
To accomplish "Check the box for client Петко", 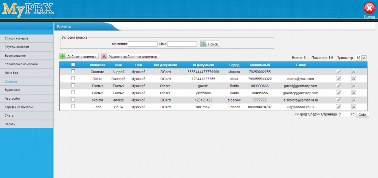I will (73, 78).
